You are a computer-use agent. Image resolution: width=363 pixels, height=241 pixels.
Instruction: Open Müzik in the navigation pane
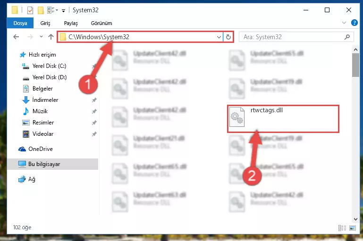click(40, 111)
